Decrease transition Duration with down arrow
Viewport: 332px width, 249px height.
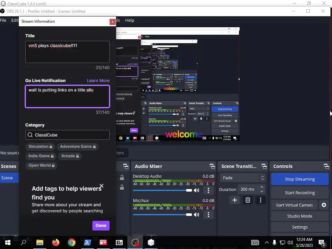tap(262, 191)
